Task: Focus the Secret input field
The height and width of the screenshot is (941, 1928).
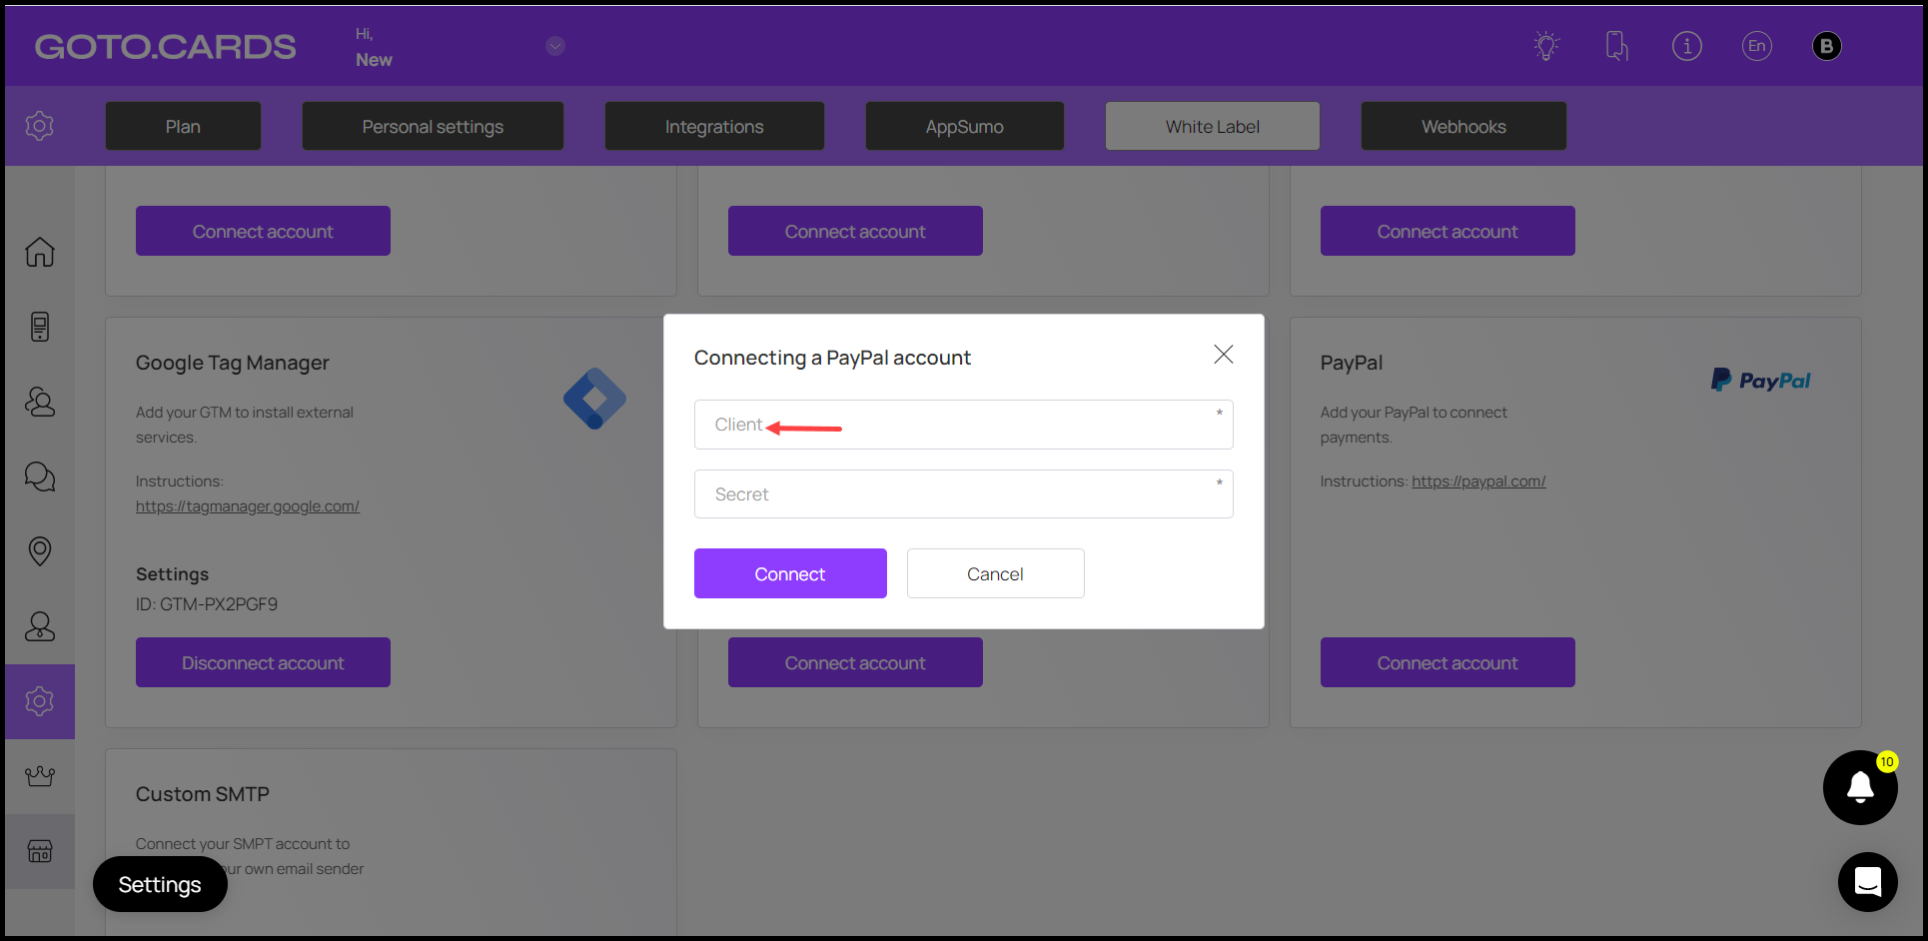Action: pos(963,494)
